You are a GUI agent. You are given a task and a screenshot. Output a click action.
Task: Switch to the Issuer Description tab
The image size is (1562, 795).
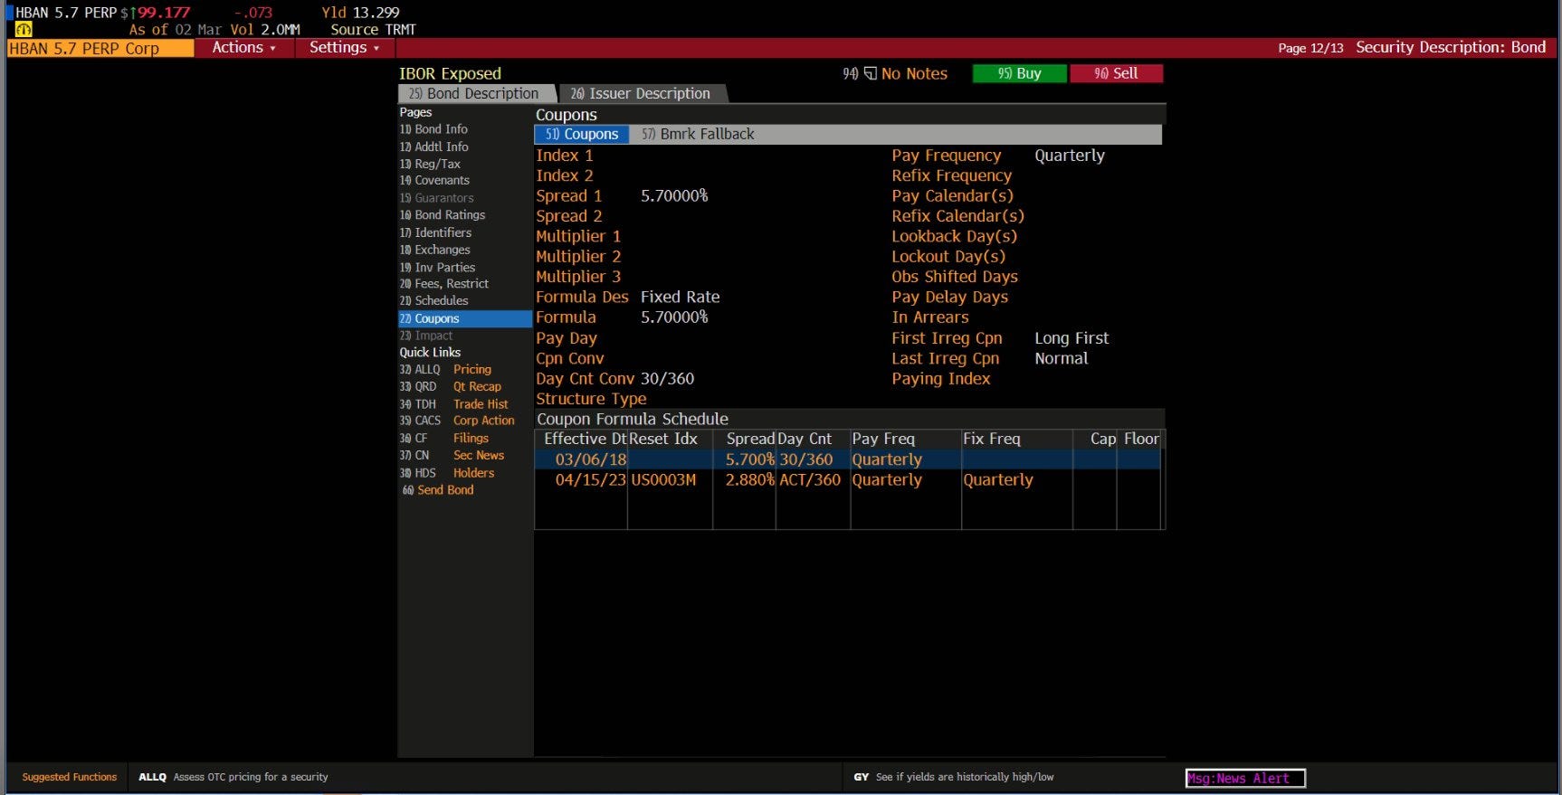tap(641, 93)
